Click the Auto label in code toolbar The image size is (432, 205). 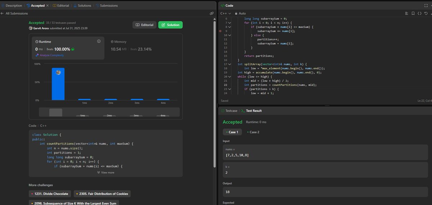(242, 13)
